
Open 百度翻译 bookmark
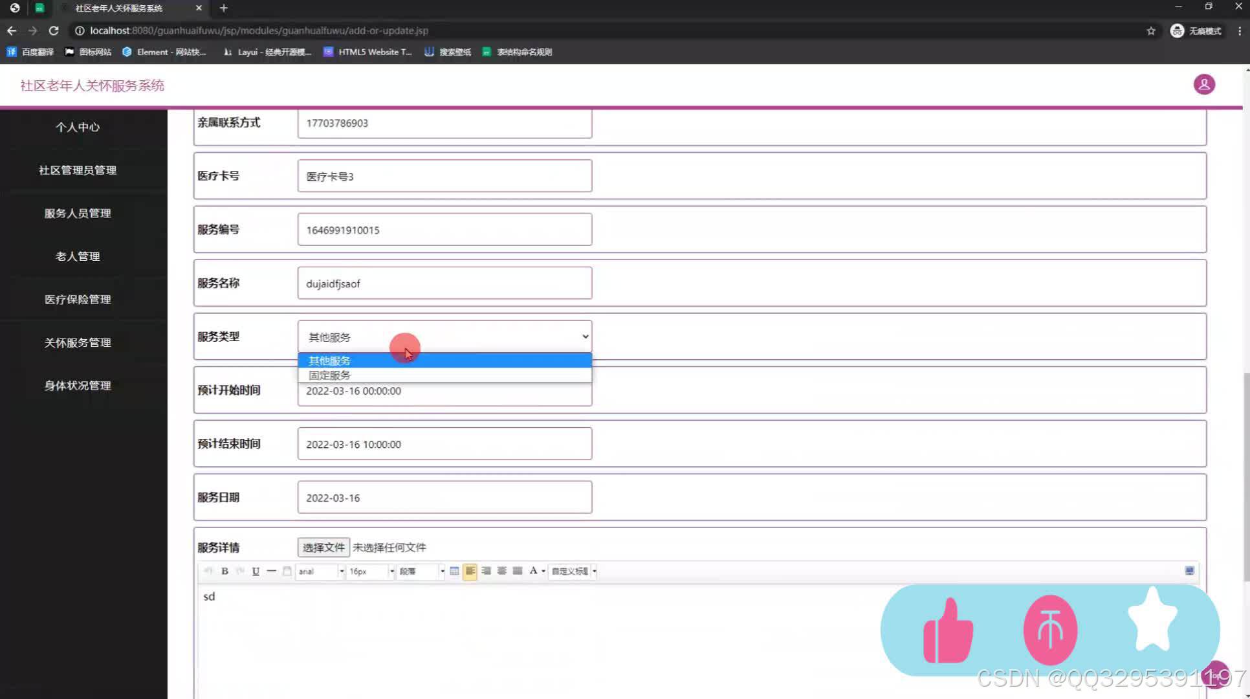[x=30, y=52]
